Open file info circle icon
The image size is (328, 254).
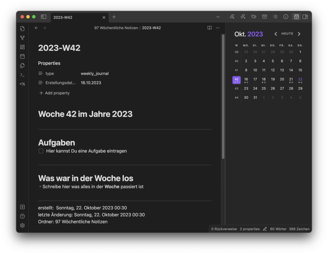[x=286, y=17]
